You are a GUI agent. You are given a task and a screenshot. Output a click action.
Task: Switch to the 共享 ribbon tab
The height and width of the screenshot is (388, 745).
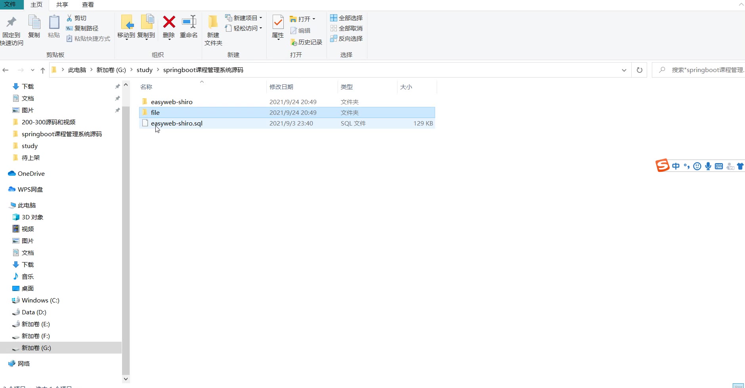pos(62,5)
